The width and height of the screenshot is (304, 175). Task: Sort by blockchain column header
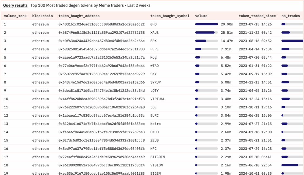click(42, 16)
